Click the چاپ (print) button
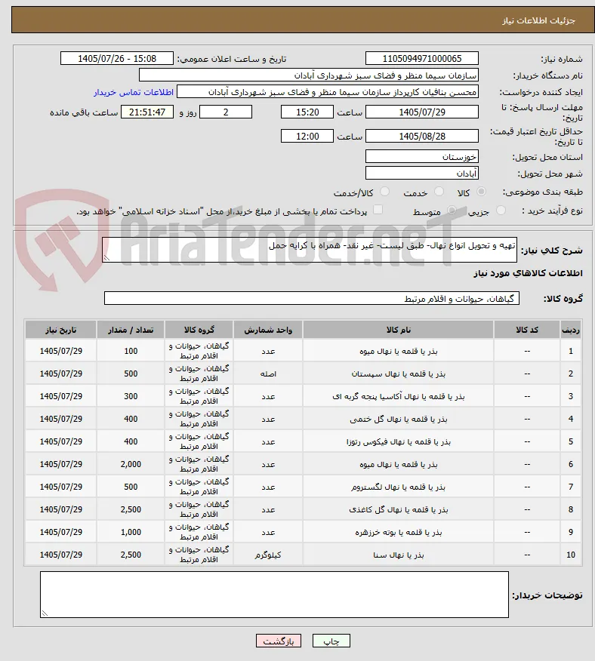Image resolution: width=595 pixels, height=661 pixels. [331, 641]
